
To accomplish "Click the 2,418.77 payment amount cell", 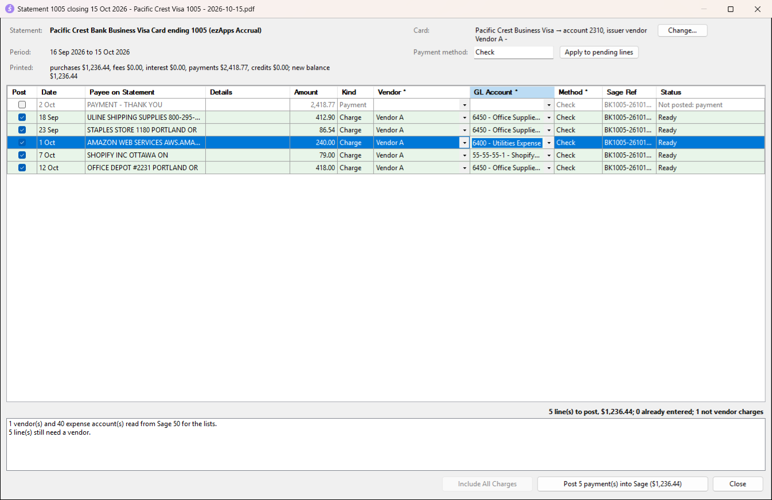I will [314, 105].
